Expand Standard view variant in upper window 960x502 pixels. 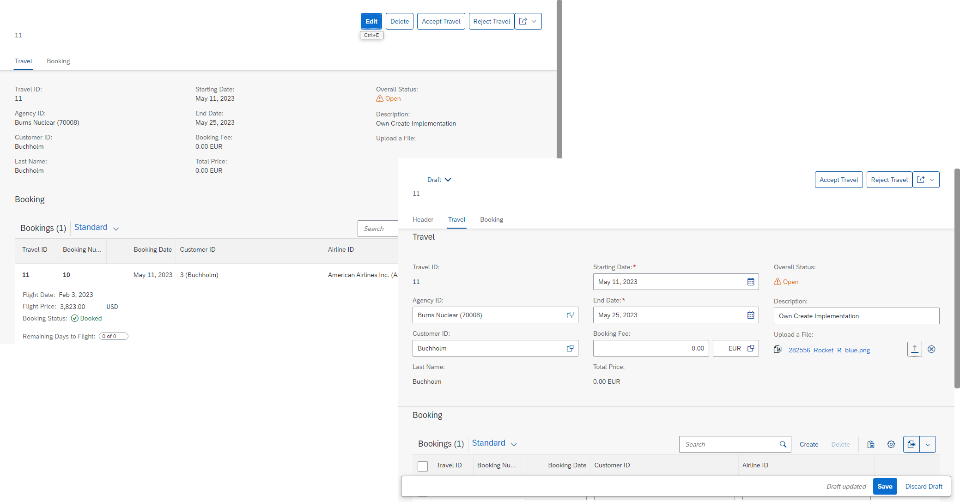click(116, 229)
